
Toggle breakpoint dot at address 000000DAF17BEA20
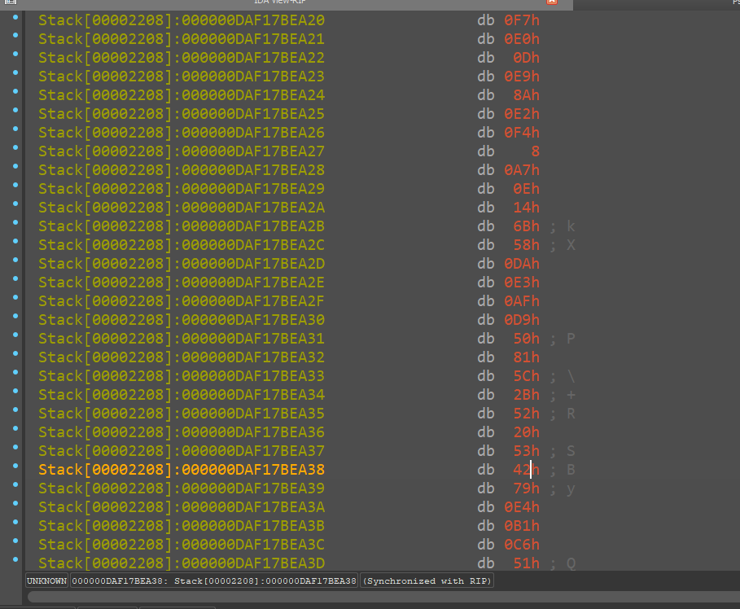point(15,17)
